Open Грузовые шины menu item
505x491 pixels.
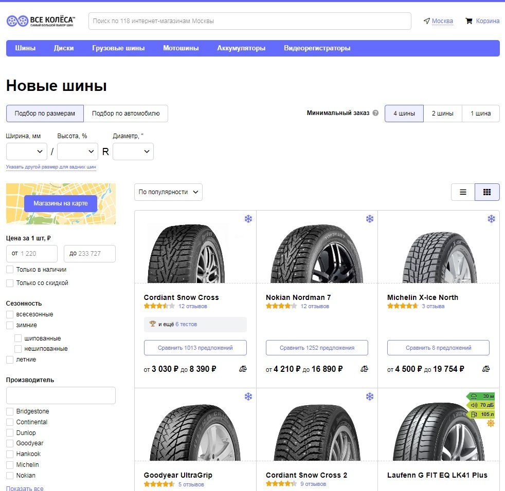118,48
